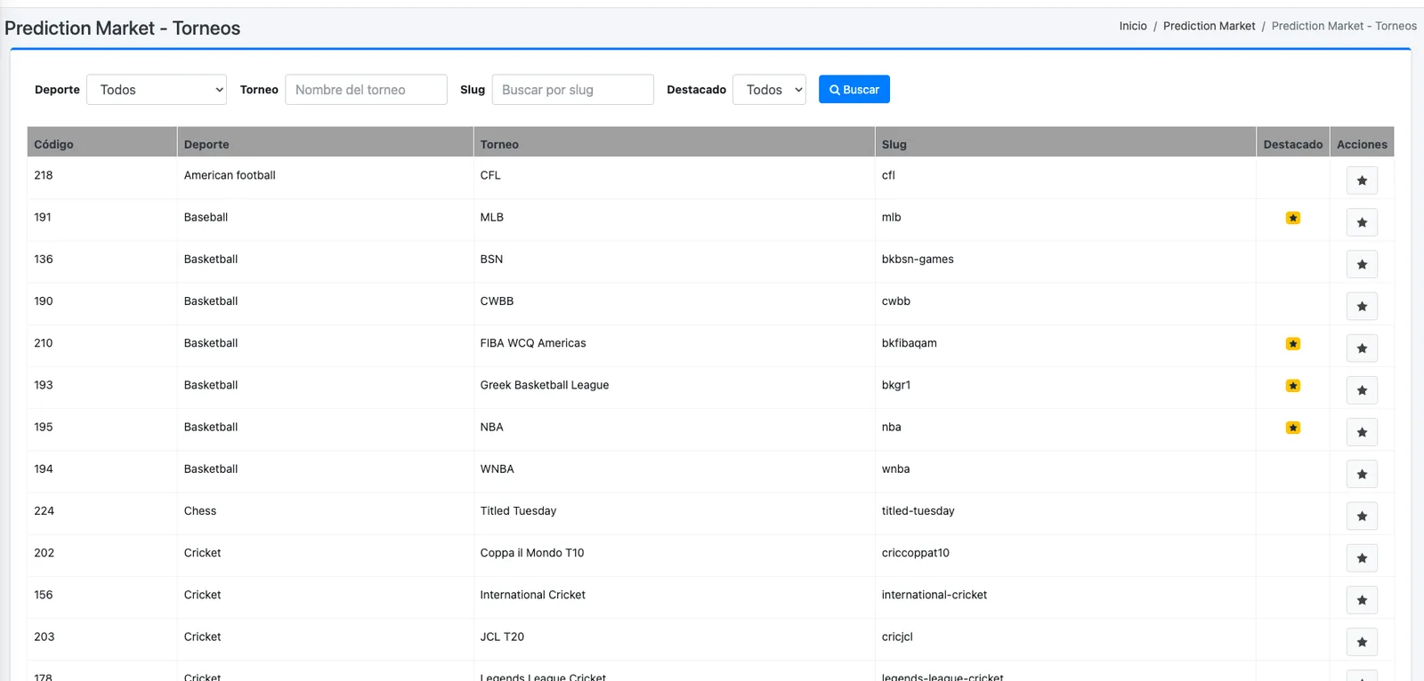Go to Inicio breadcrumb link
The image size is (1424, 681).
(1133, 26)
